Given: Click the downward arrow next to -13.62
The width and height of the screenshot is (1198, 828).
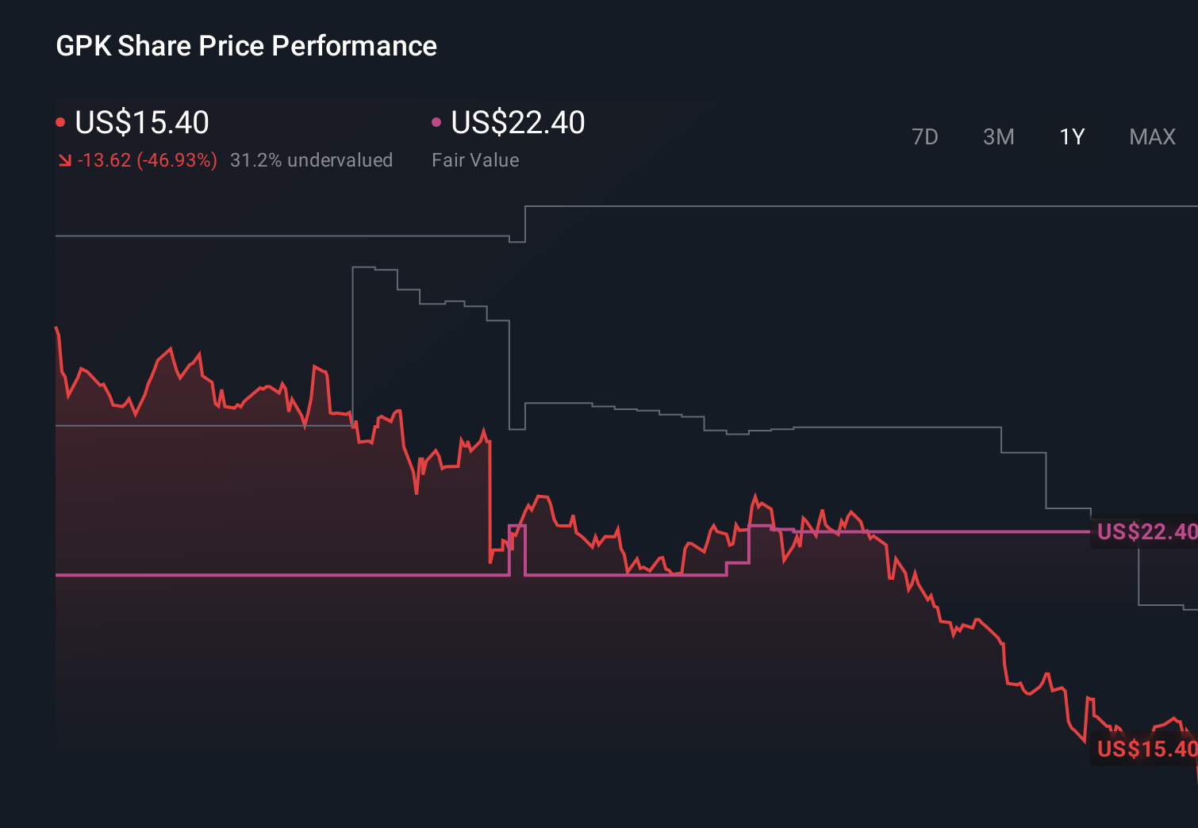Looking at the screenshot, I should click(x=66, y=160).
